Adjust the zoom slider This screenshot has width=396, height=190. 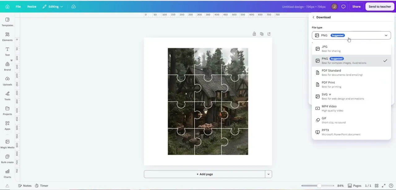318,186
